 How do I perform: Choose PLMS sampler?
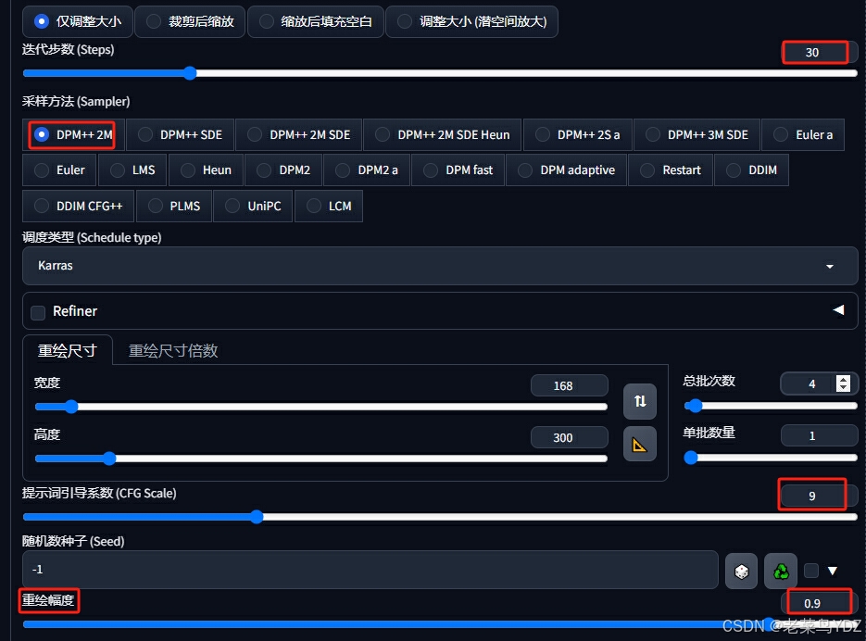pos(173,207)
